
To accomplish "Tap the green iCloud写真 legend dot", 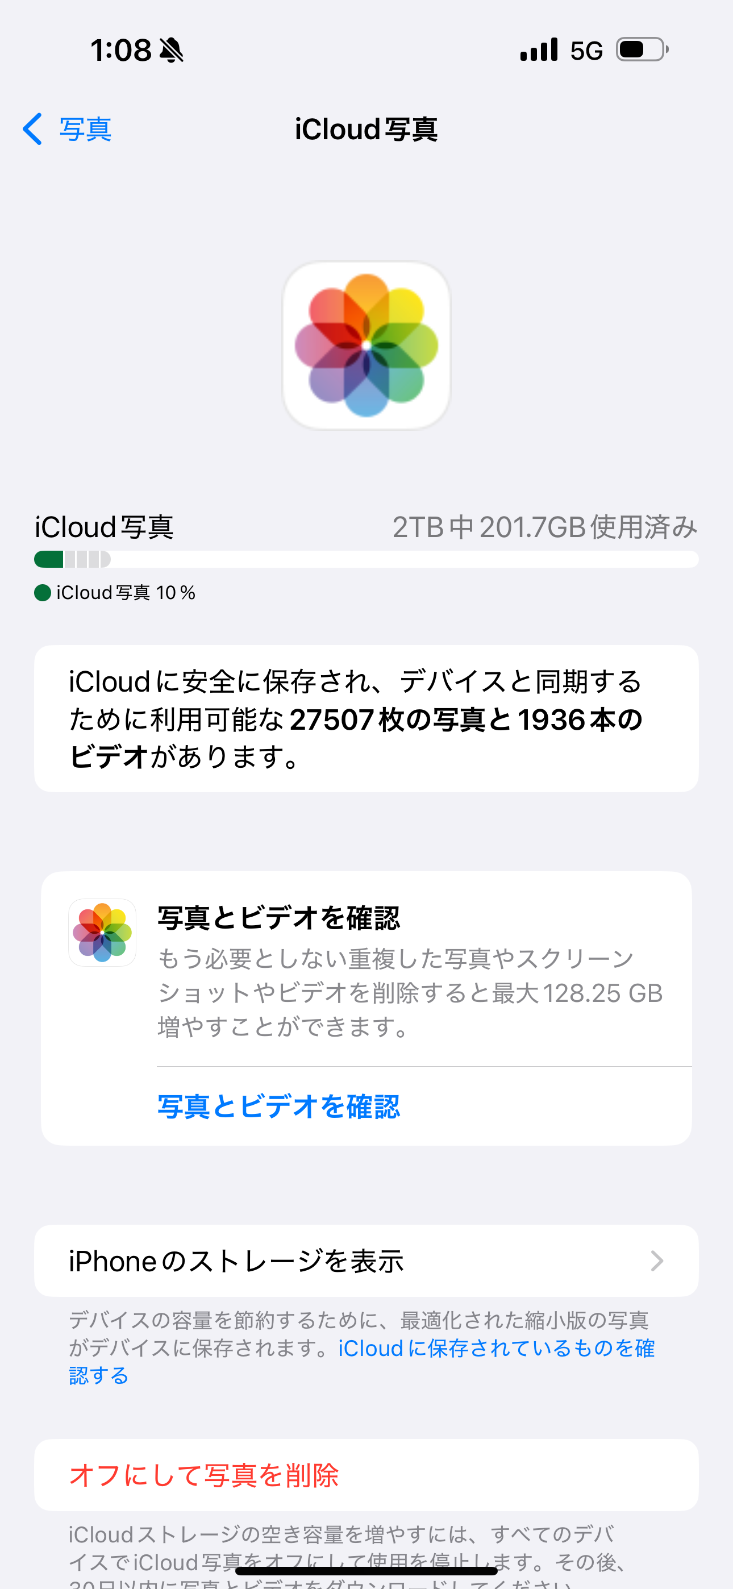I will tap(43, 593).
